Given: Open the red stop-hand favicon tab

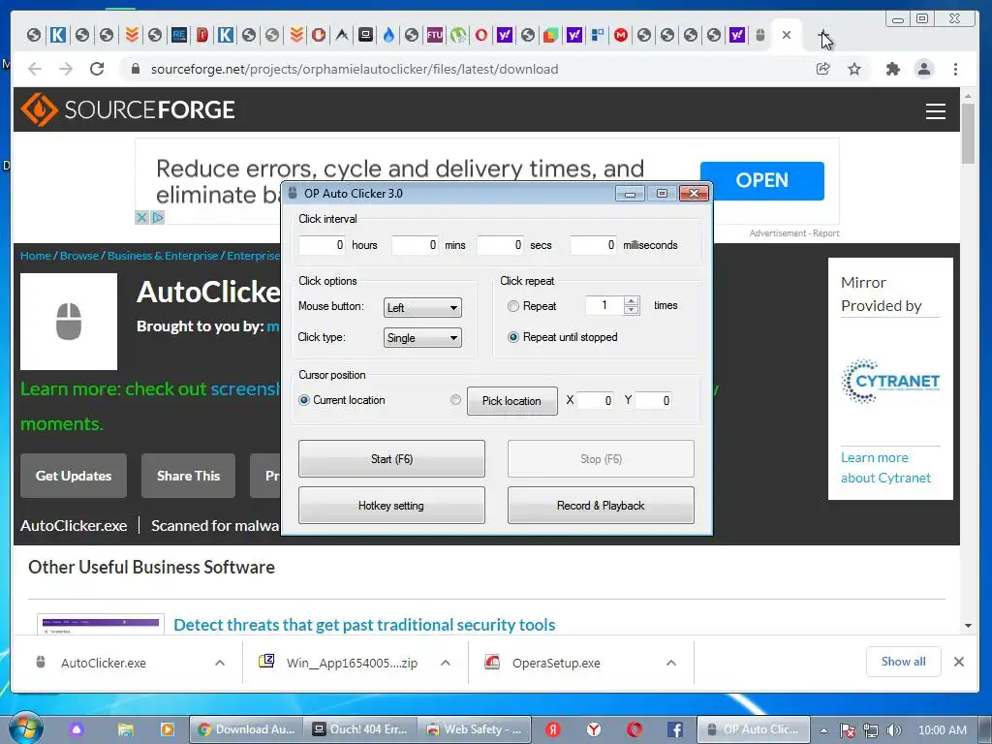Looking at the screenshot, I should [x=319, y=35].
